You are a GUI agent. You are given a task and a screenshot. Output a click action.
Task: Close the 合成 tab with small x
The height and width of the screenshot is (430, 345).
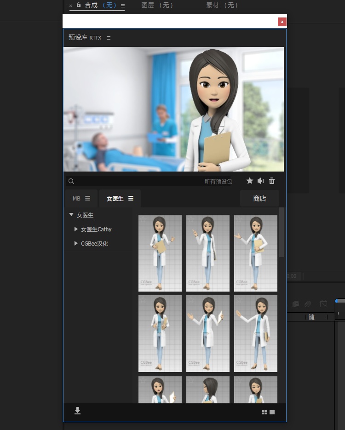click(x=70, y=6)
